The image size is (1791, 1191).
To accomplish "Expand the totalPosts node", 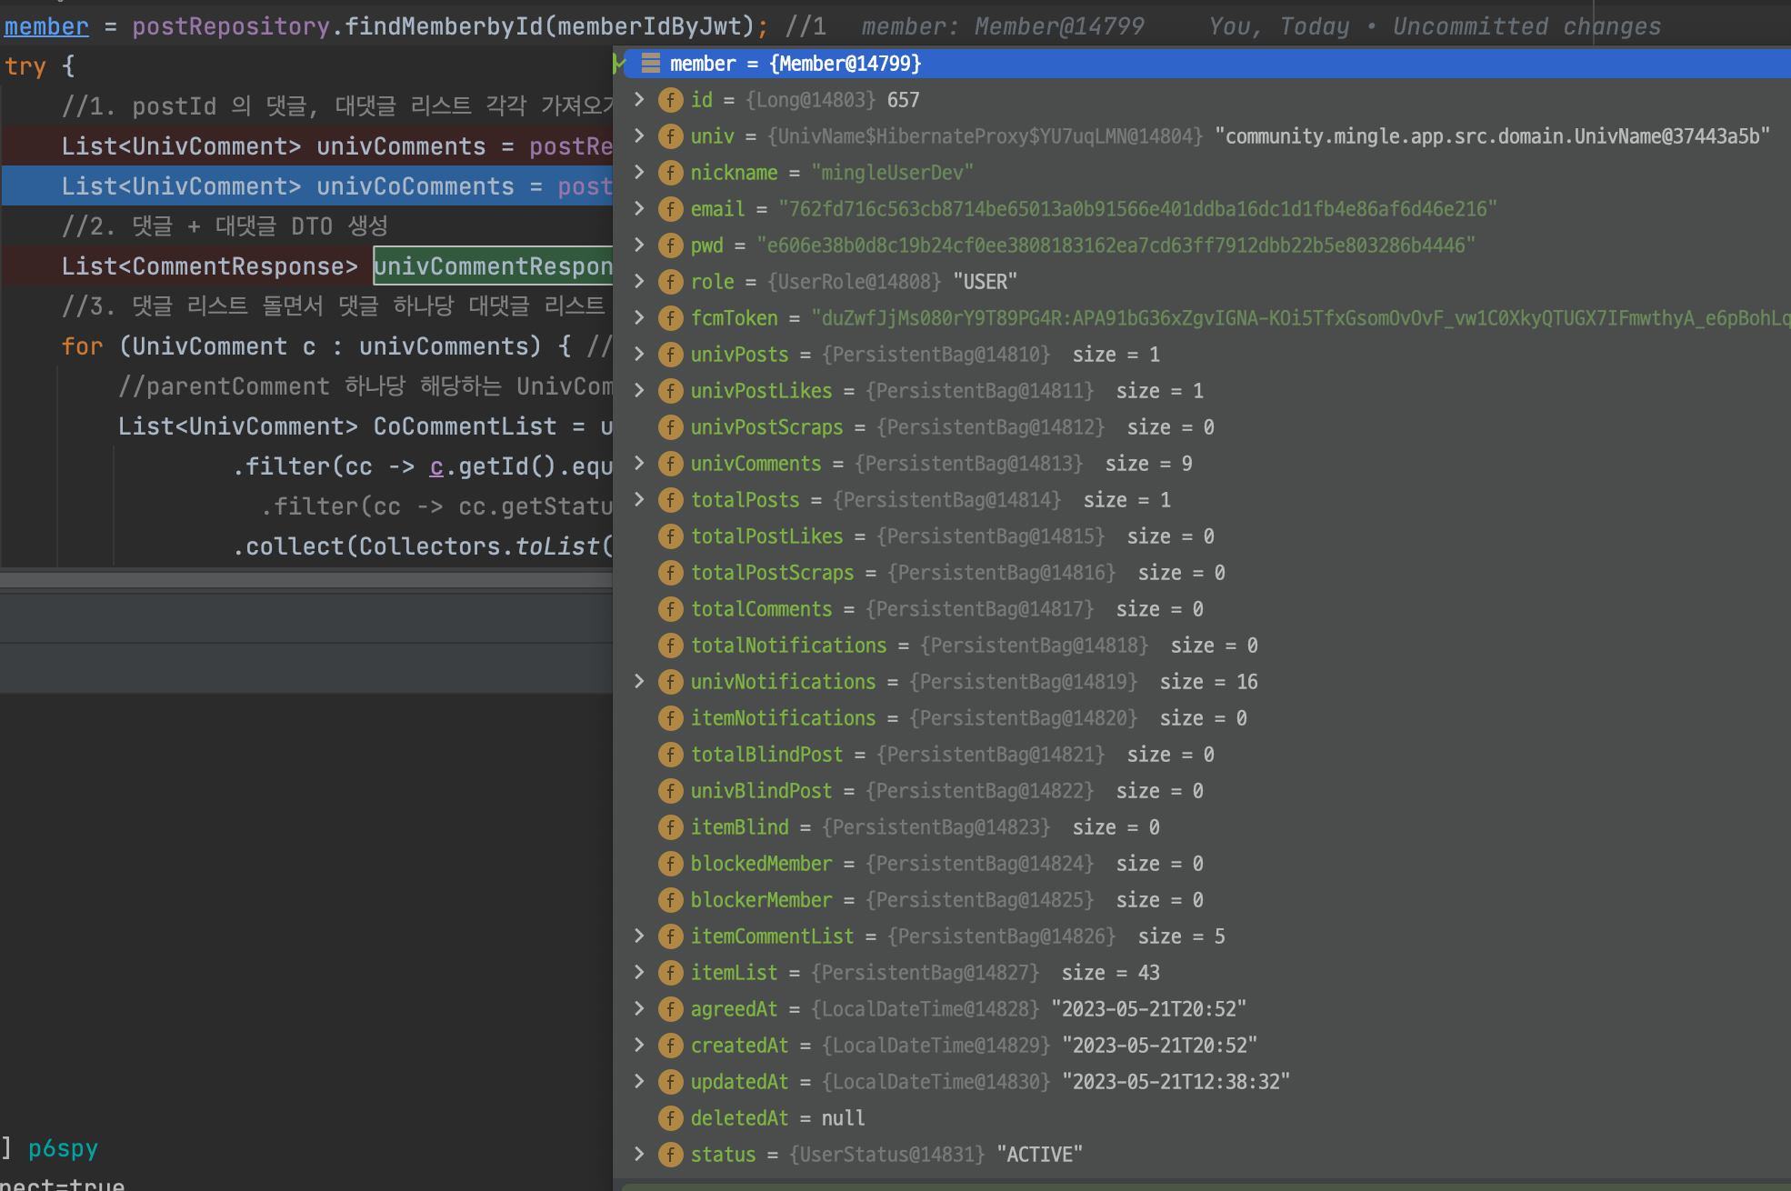I will (x=639, y=499).
